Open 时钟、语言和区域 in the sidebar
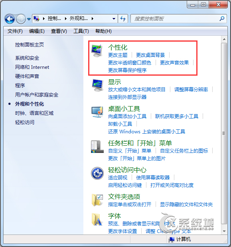 pyautogui.click(x=34, y=113)
